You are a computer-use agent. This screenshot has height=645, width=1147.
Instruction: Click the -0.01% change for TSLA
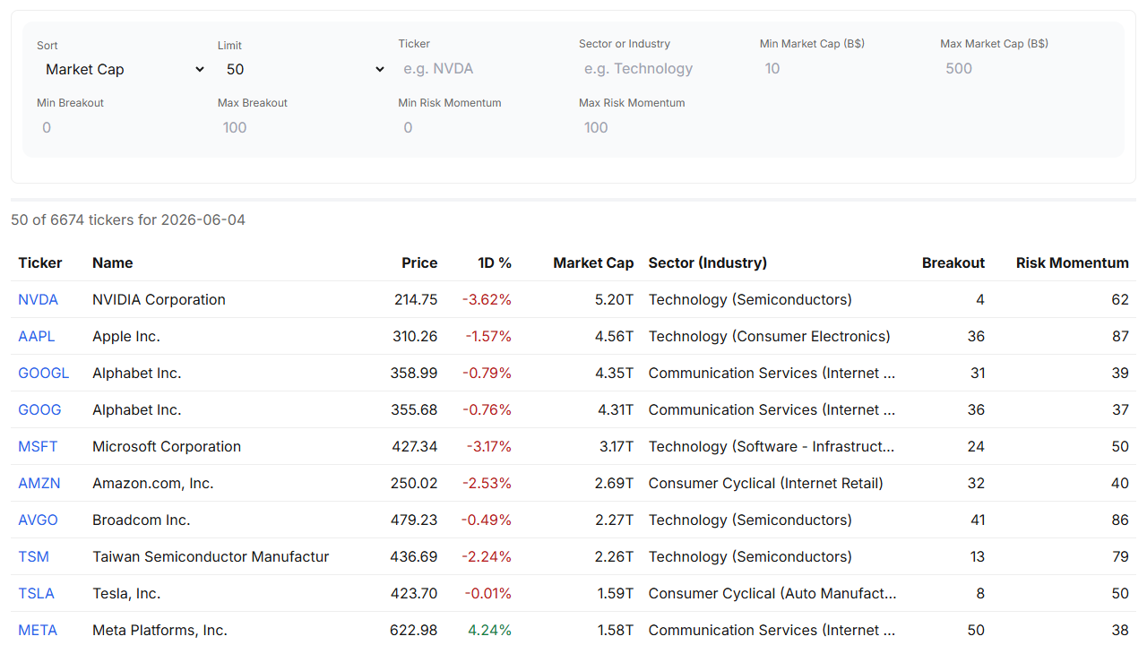coord(487,593)
